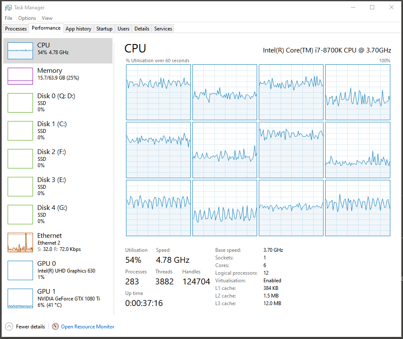The height and width of the screenshot is (339, 403).
Task: Click NVIDIA GeForce GTX 1080 Ti text
Action: pos(69,299)
